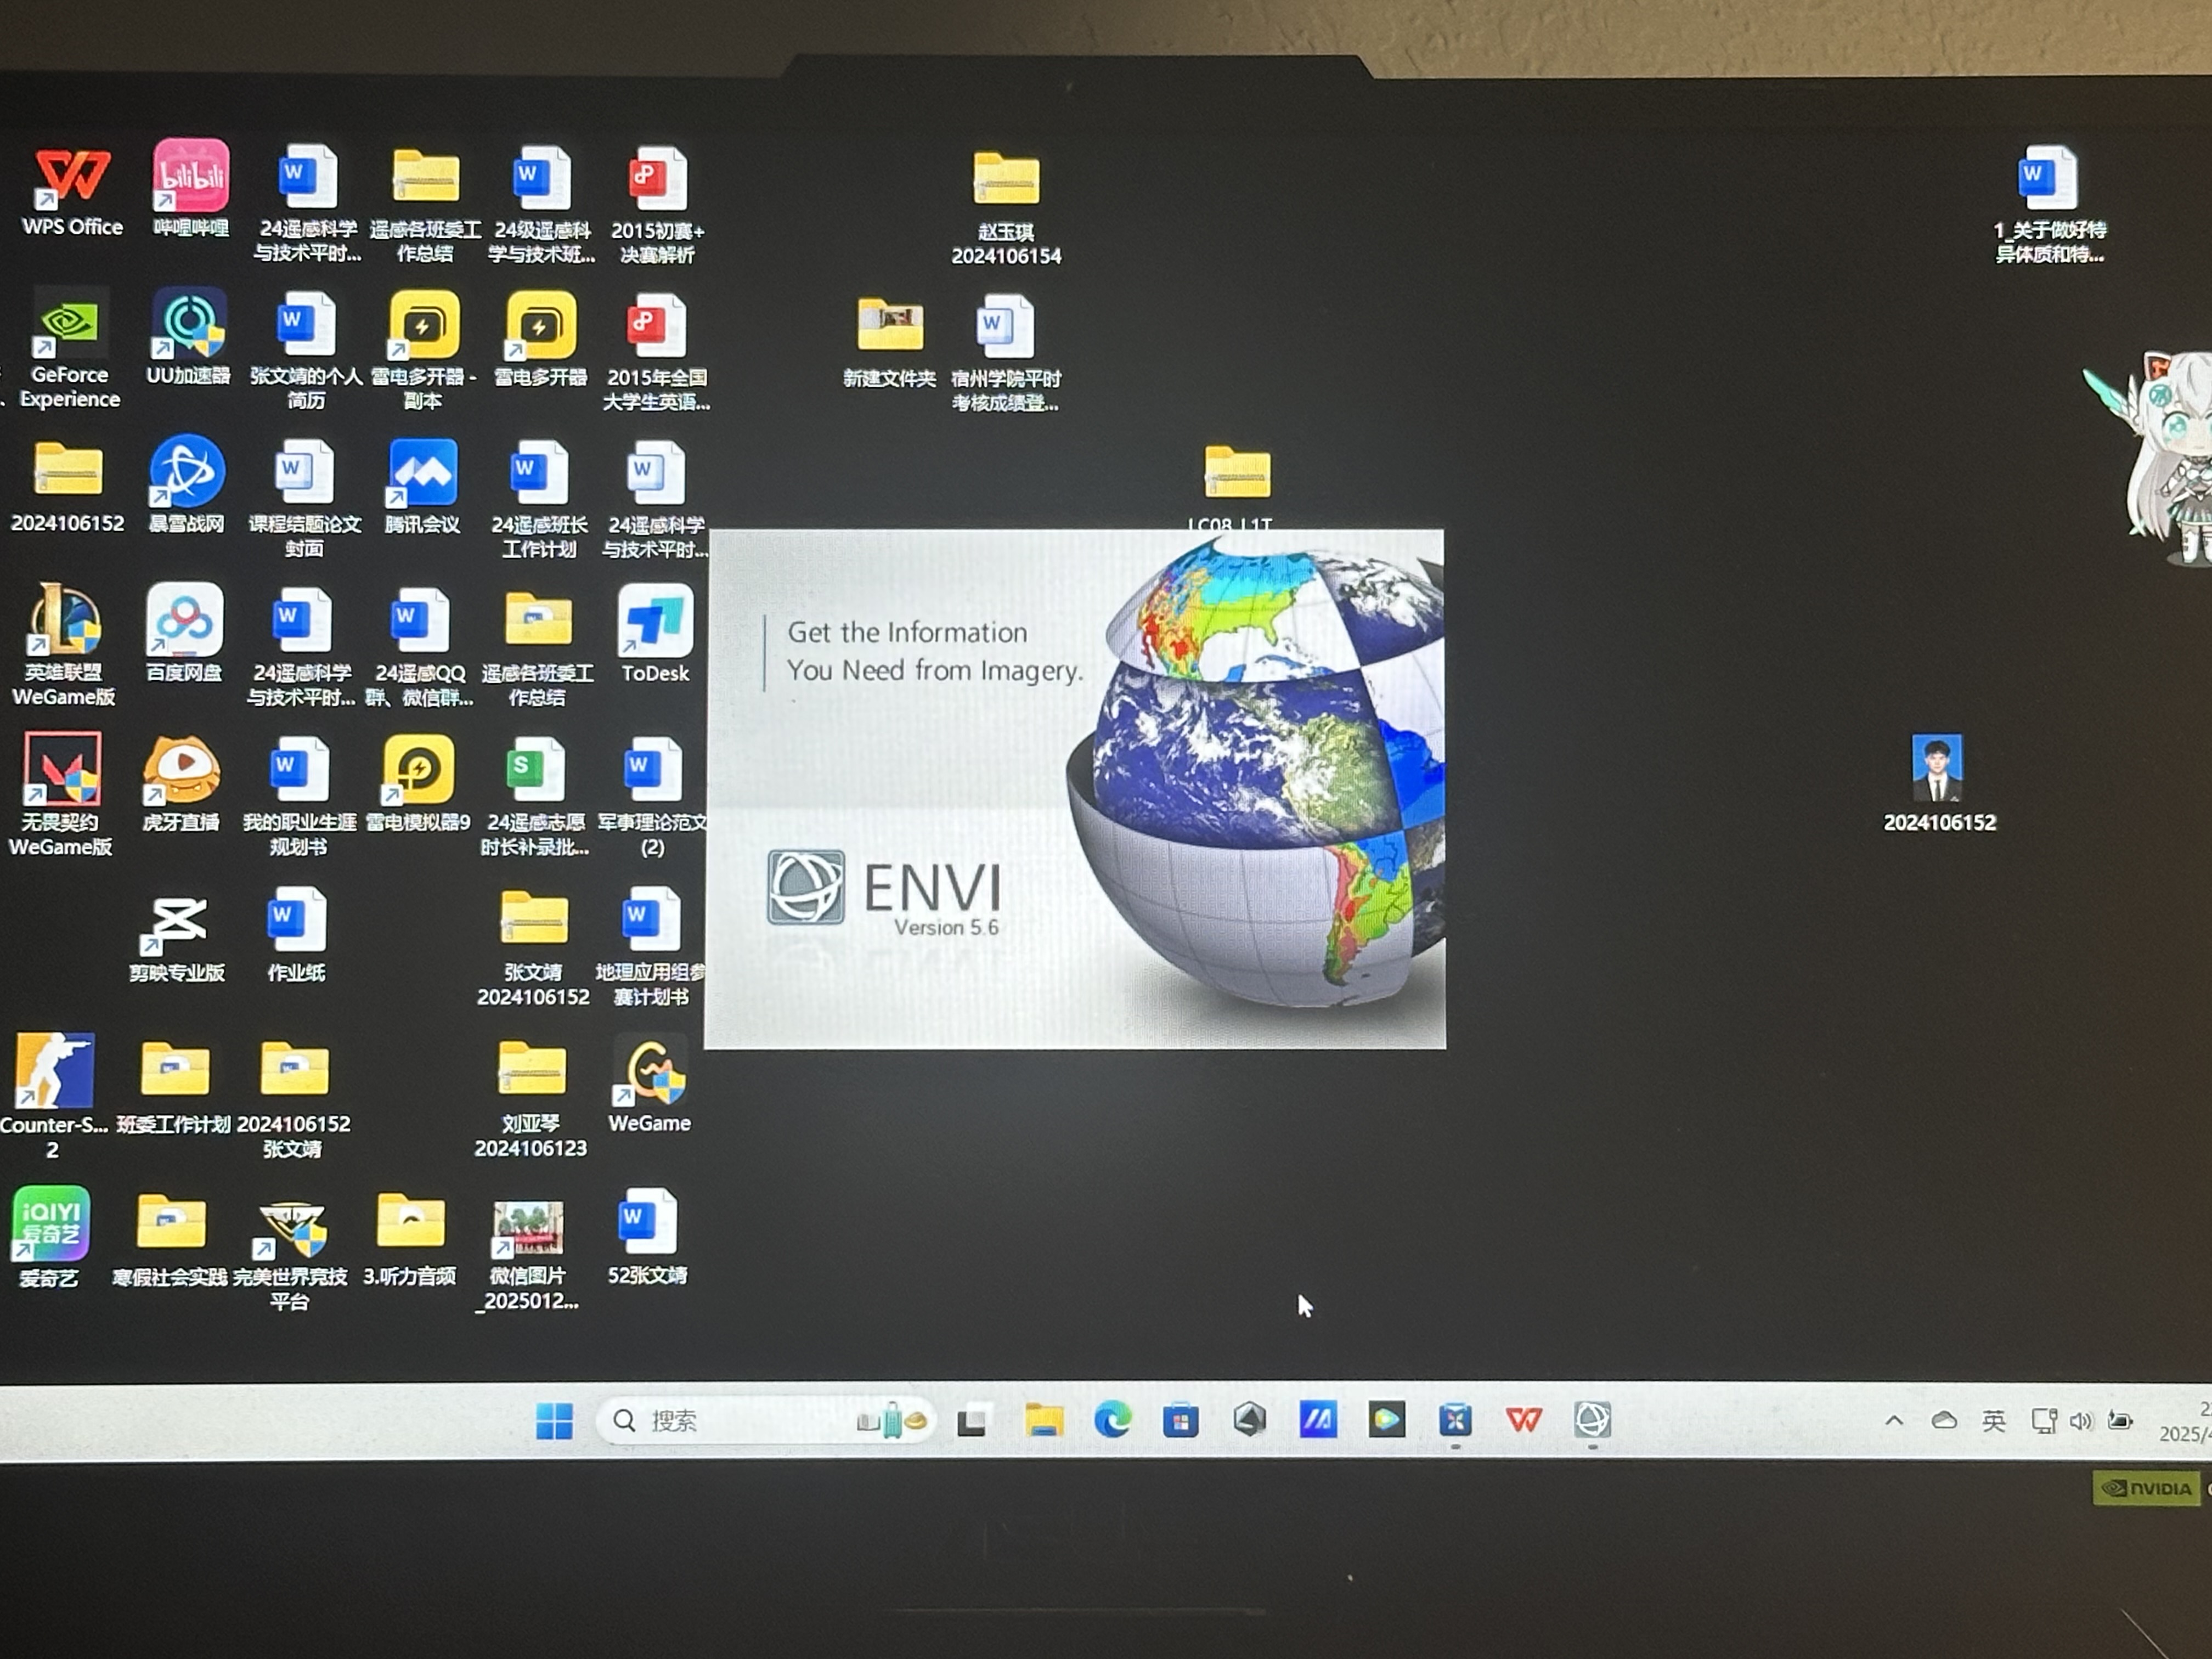Click the Windows Start button
2212x1659 pixels.
[554, 1421]
